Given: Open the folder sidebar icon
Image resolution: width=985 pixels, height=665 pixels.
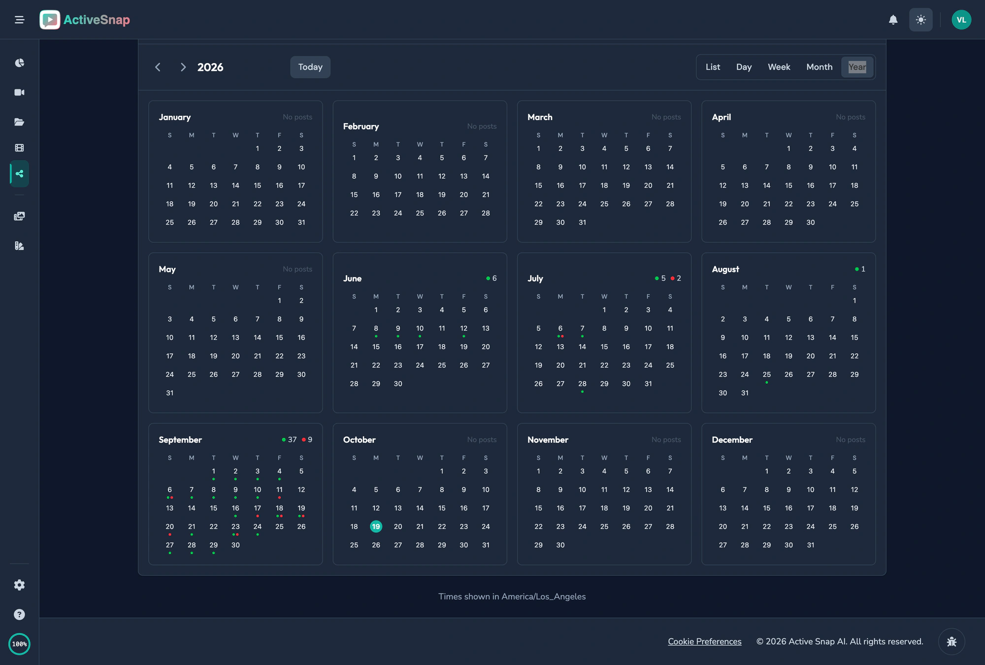Looking at the screenshot, I should [19, 122].
